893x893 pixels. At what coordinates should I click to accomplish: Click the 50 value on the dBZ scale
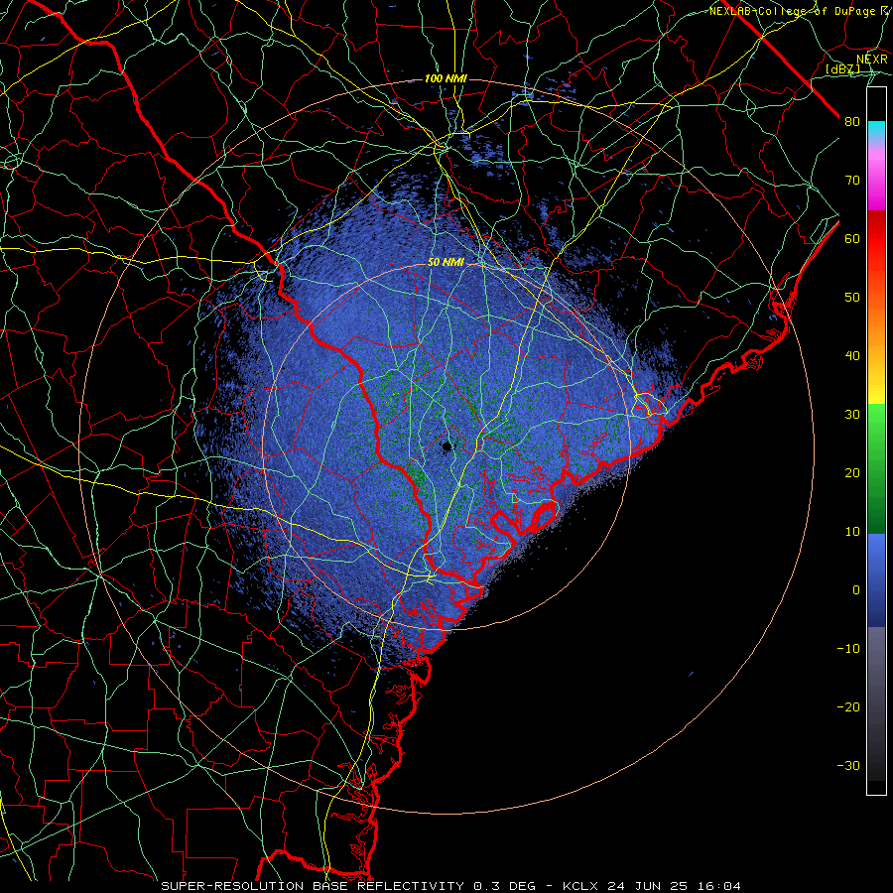coord(852,298)
